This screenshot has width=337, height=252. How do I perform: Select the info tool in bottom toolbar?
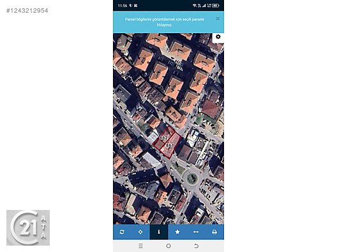tap(159, 232)
